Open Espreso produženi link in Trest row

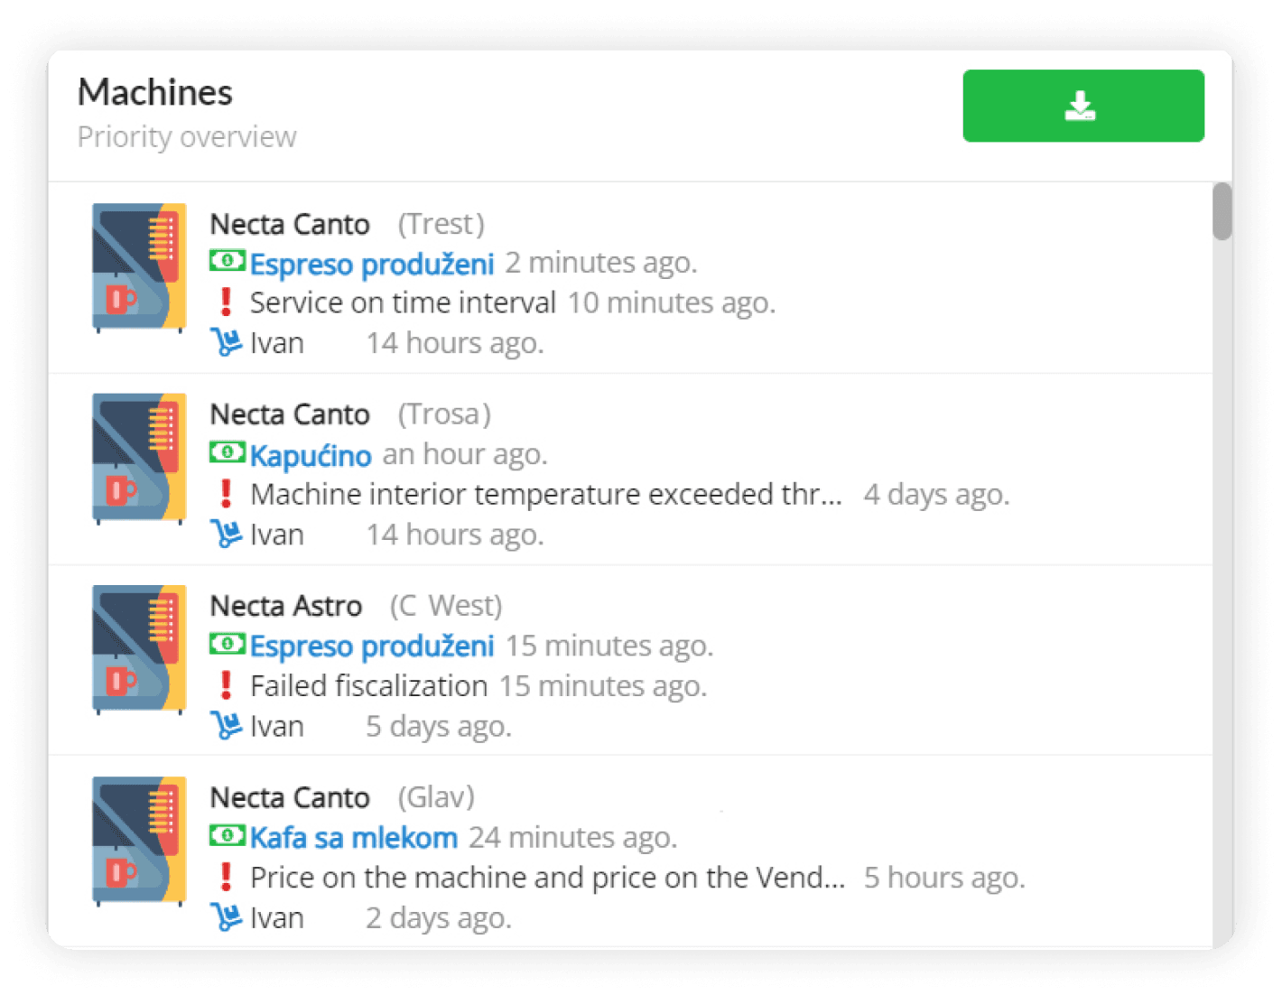coord(372,265)
